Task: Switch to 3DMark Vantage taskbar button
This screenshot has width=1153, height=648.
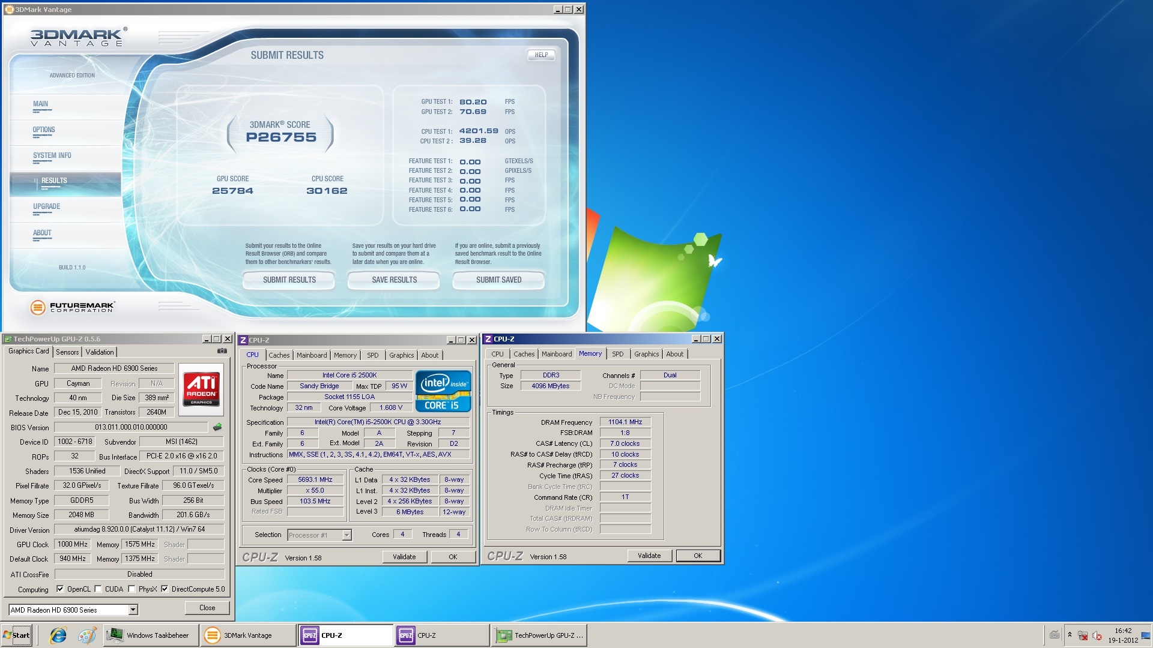Action: click(x=248, y=635)
